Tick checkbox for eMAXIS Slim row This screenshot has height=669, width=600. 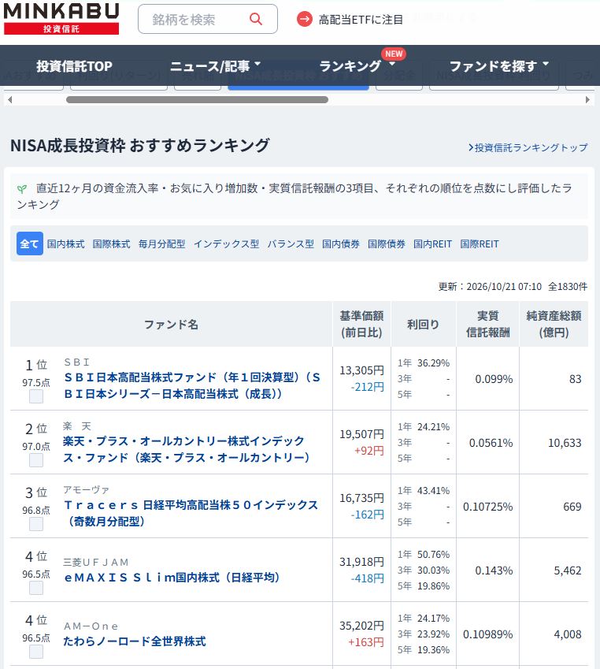(35, 588)
